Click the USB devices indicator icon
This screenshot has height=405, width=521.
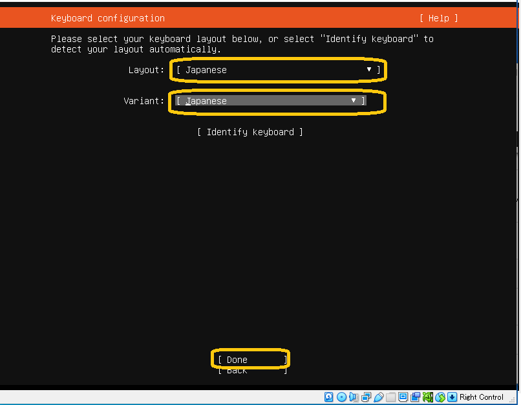coord(378,397)
